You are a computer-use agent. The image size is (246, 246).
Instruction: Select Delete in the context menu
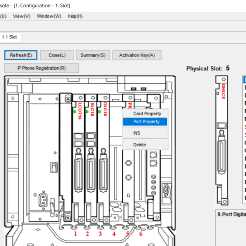click(x=139, y=145)
